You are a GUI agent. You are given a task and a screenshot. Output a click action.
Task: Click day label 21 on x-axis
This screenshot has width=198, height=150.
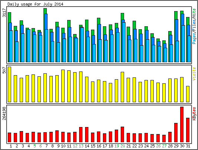(129, 146)
